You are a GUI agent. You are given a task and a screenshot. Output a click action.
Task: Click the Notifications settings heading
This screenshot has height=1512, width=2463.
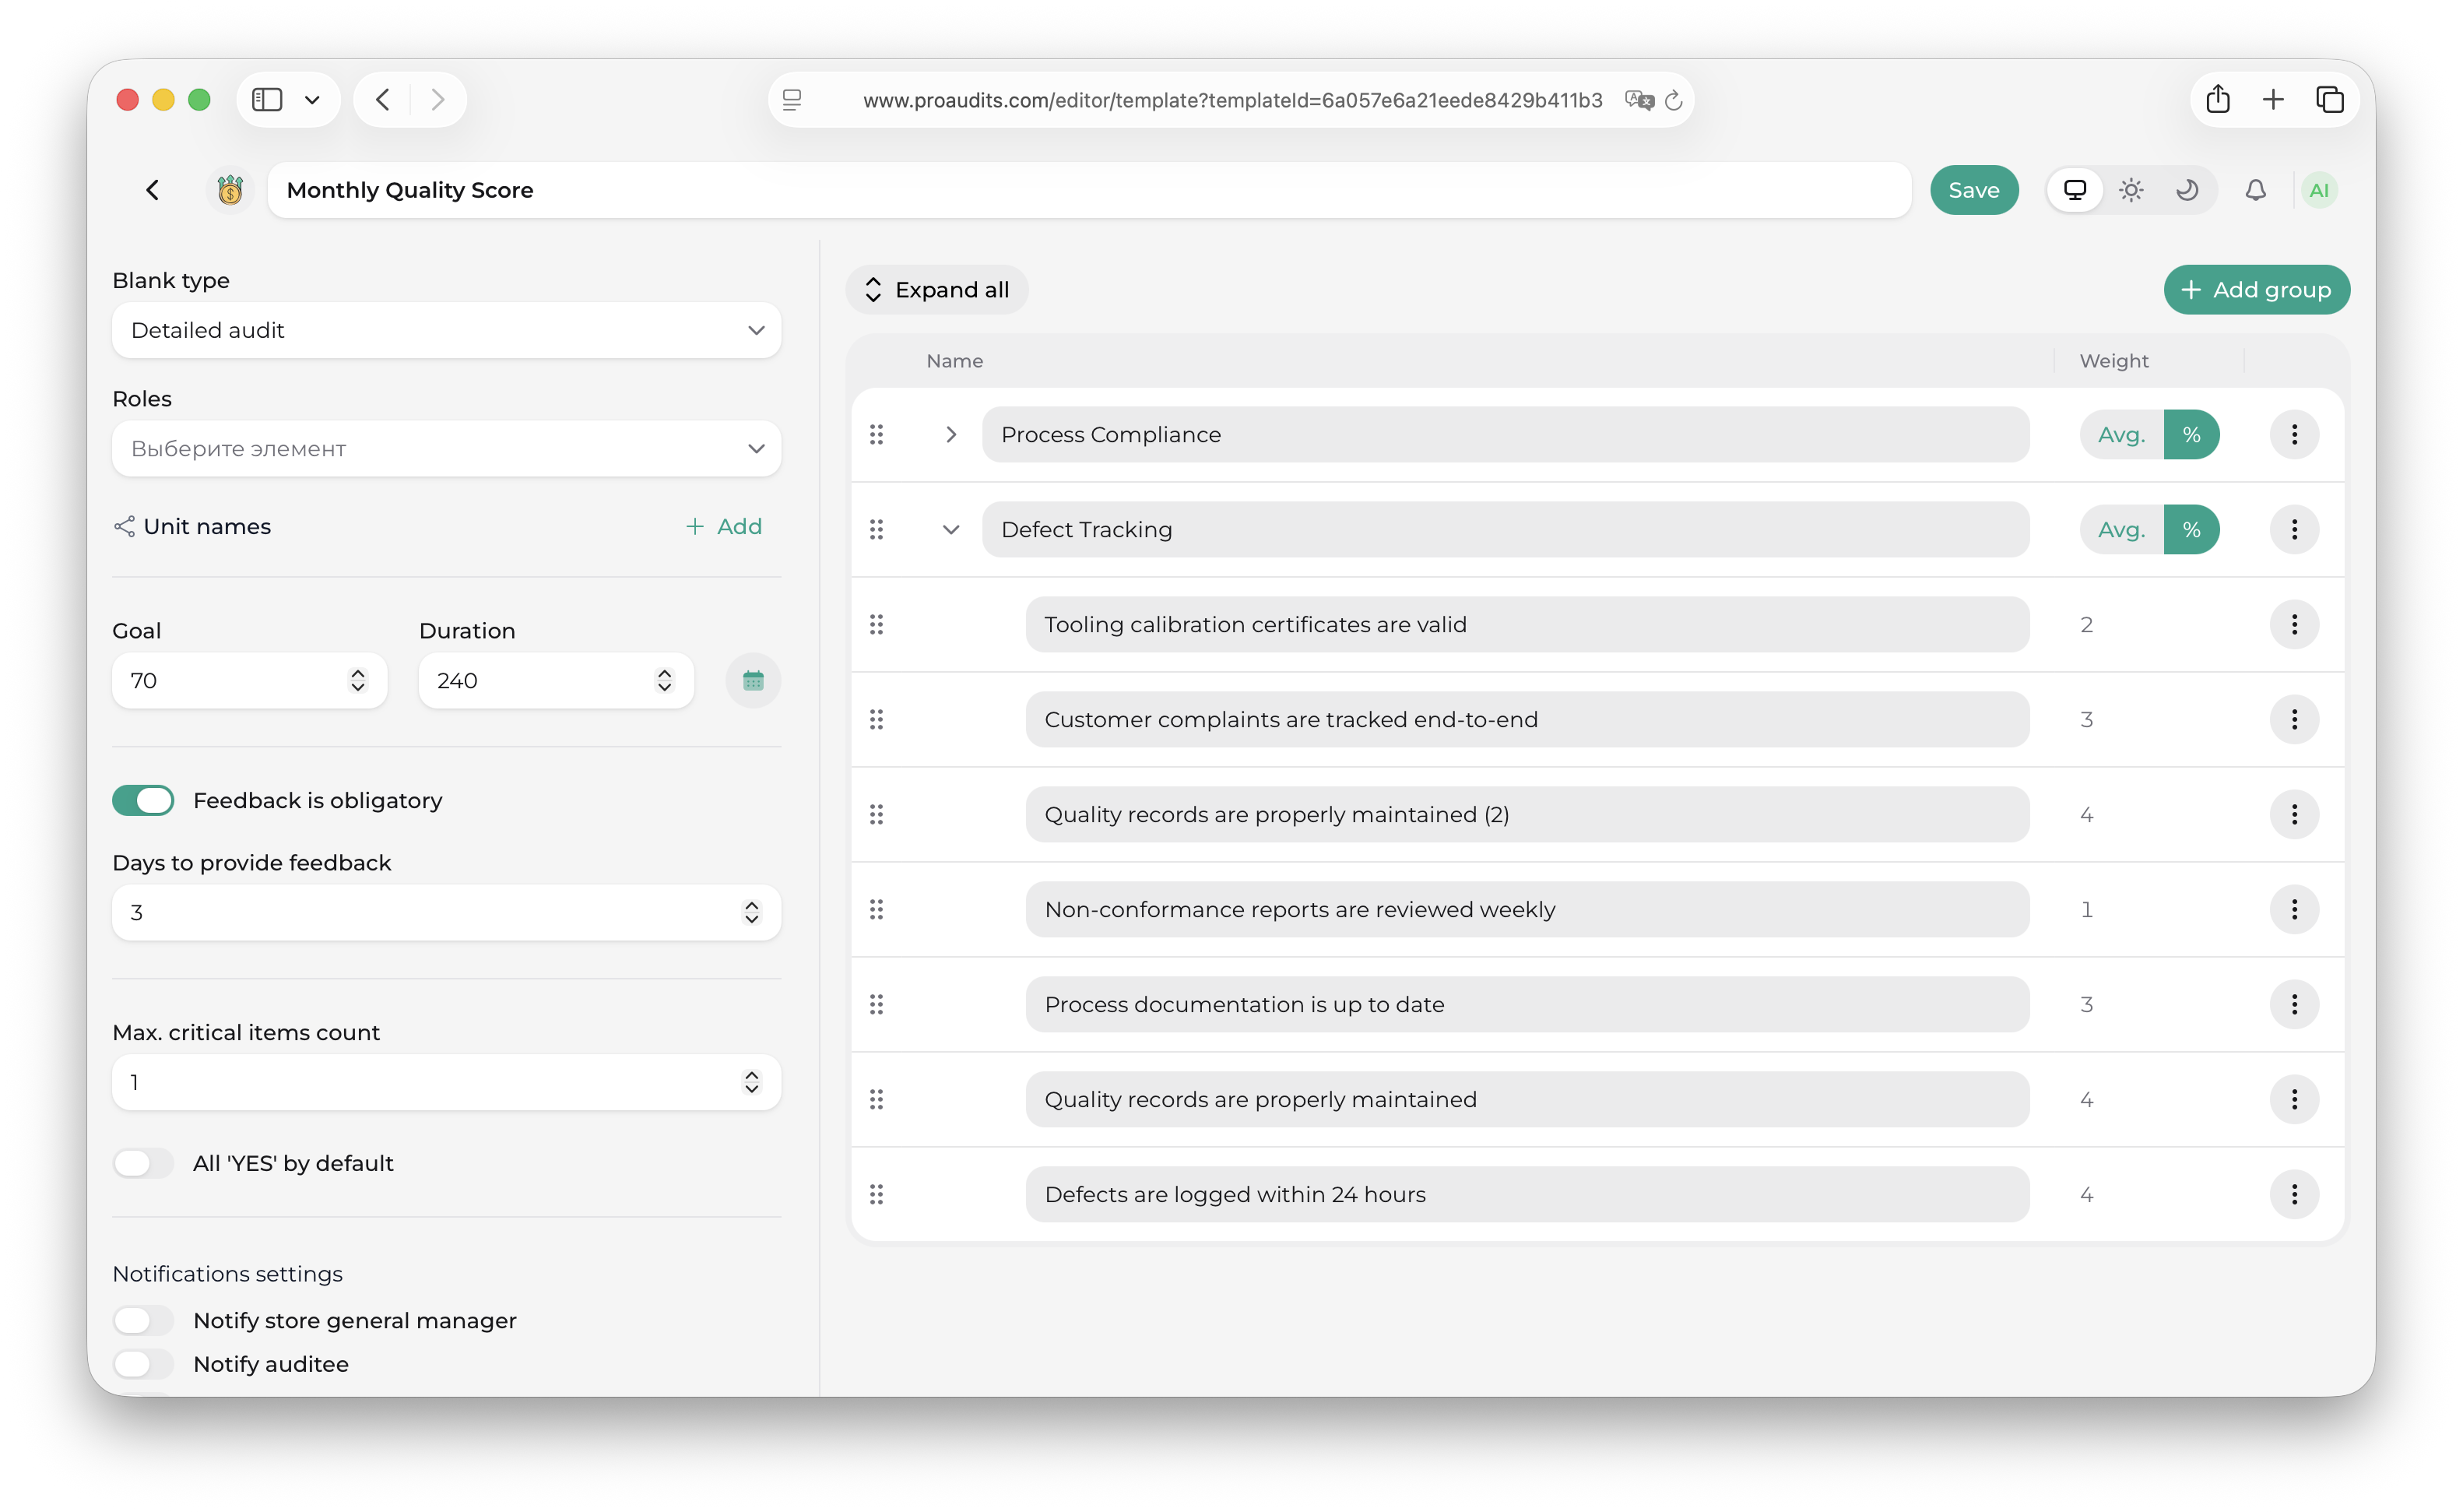(x=227, y=1274)
